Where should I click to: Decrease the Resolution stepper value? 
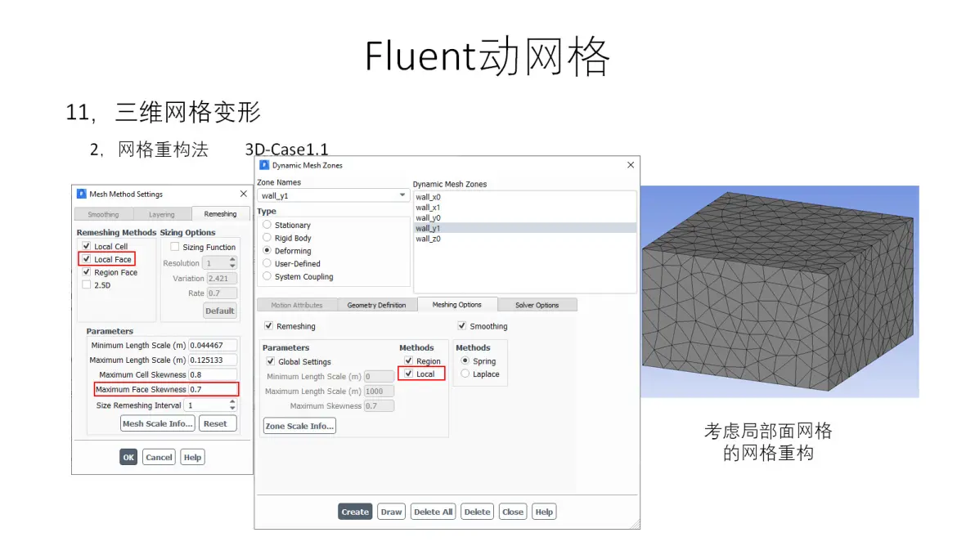click(232, 266)
